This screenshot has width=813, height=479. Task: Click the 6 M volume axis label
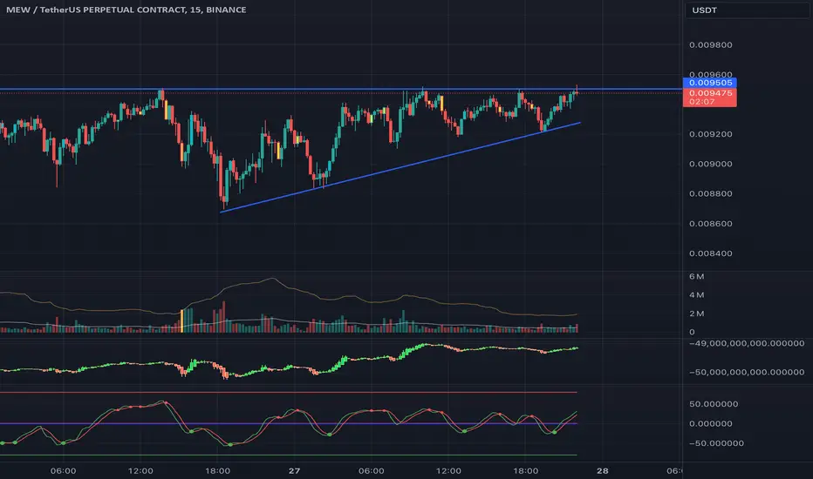pos(696,277)
